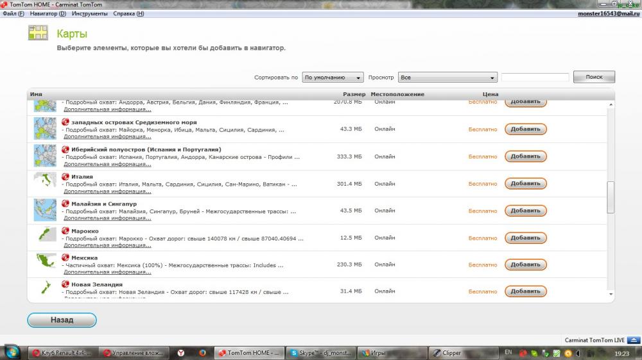Open Дополнительная информация link under Италия

tap(107, 192)
